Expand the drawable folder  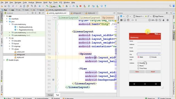(10, 41)
